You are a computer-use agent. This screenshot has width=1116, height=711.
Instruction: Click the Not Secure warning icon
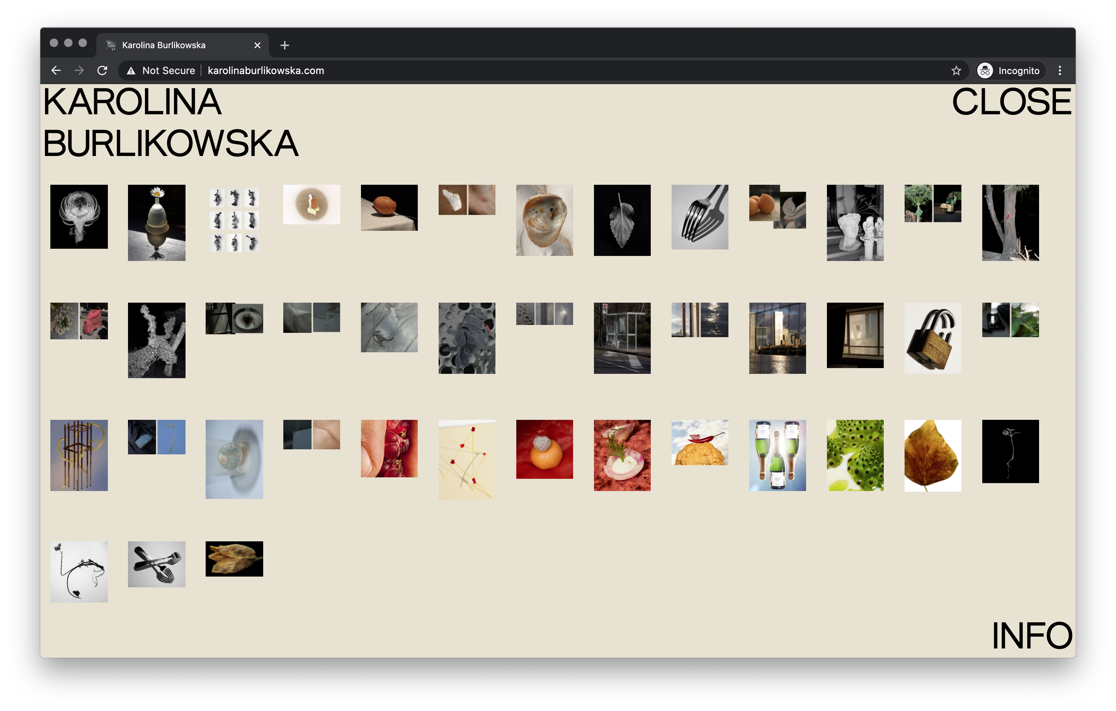(x=131, y=70)
